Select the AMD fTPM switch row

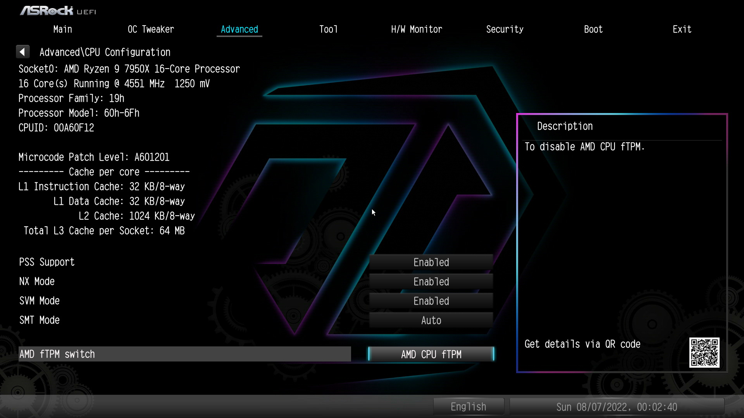(x=185, y=354)
